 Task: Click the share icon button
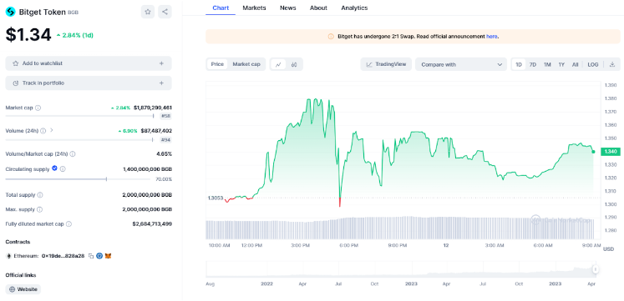165,12
